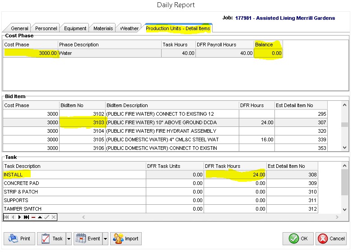The height and width of the screenshot is (252, 353).
Task: Open the Equipment tab
Action: tap(75, 28)
